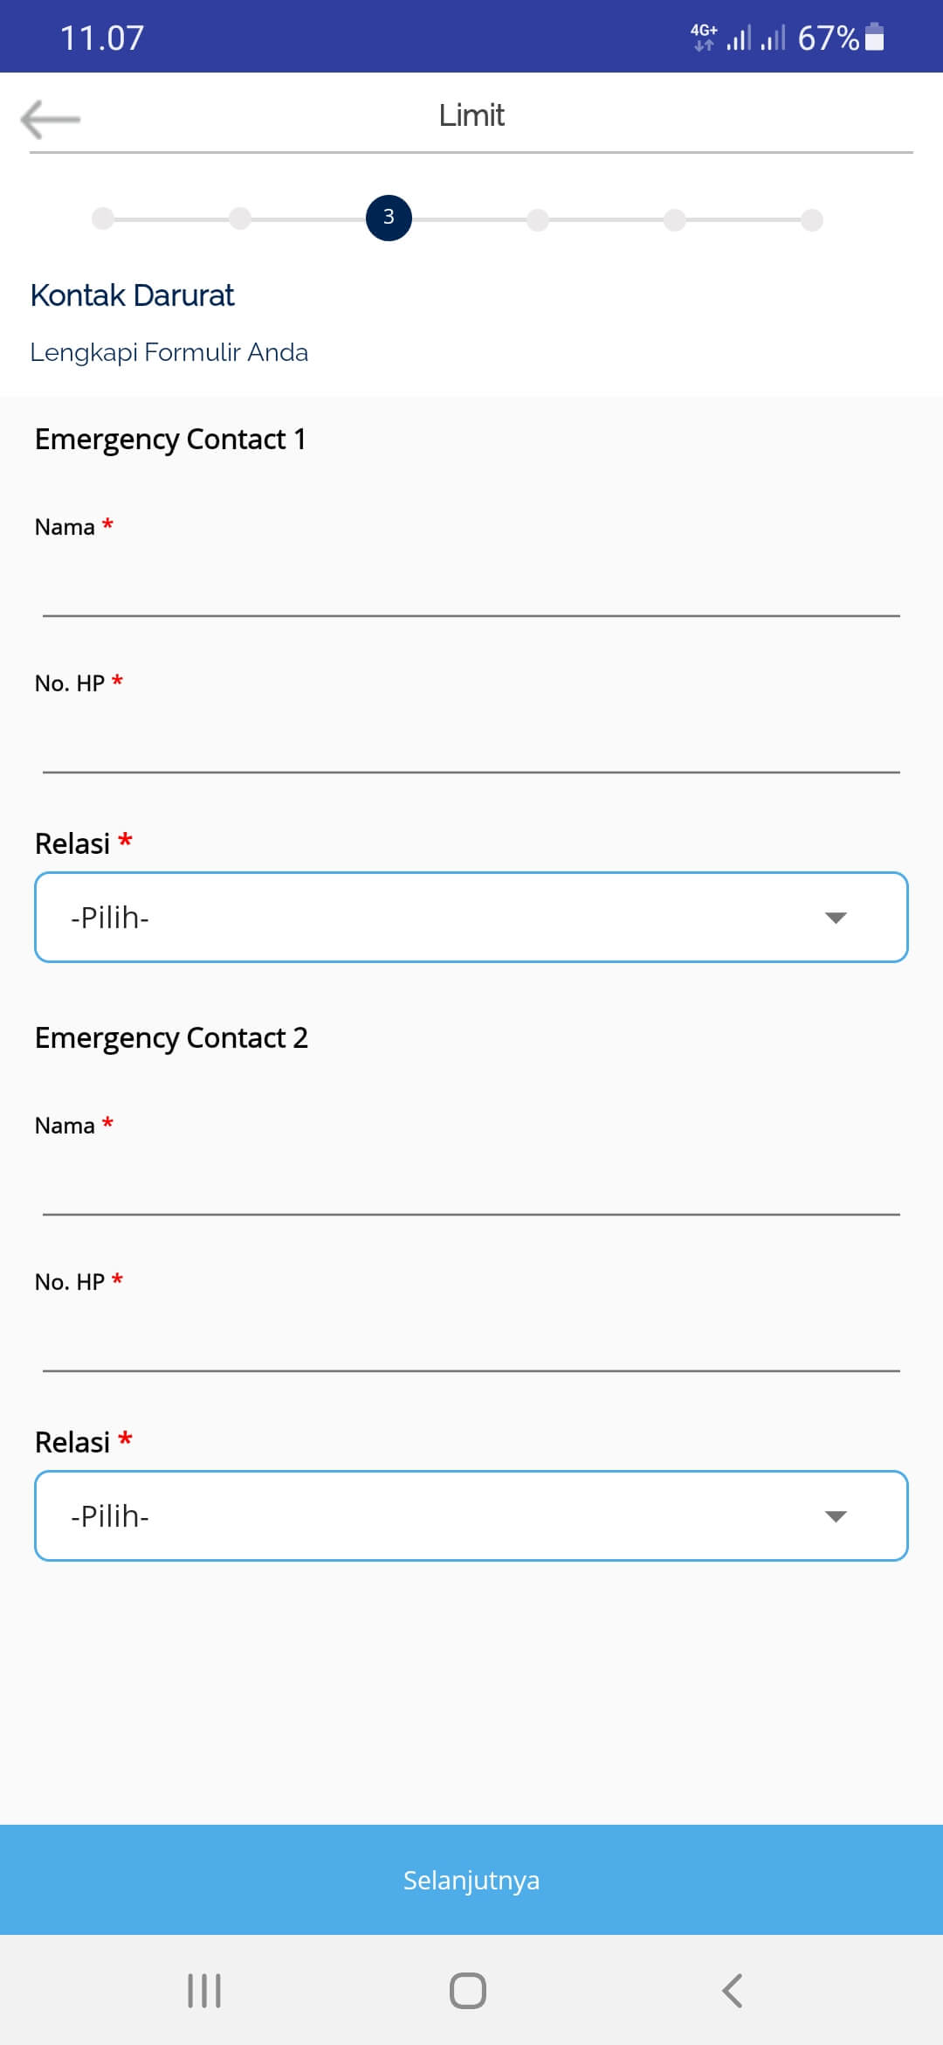943x2045 pixels.
Task: Select the active step 3 circle
Action: [x=389, y=218]
